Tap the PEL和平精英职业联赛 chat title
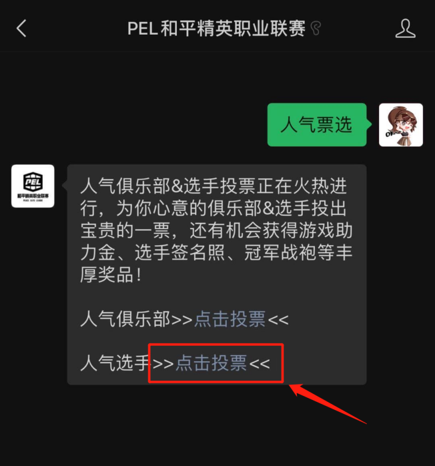The width and height of the screenshot is (435, 466). pos(216,29)
